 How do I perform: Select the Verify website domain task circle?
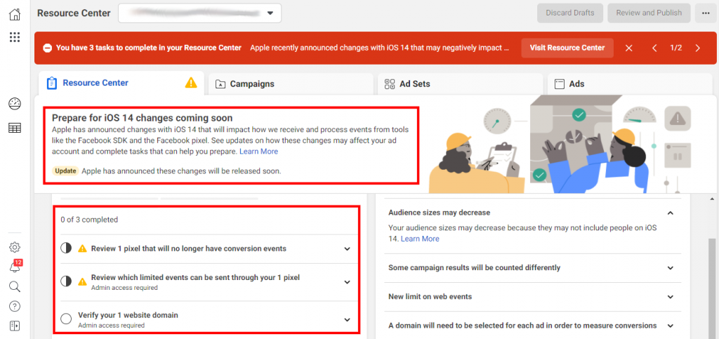(x=66, y=319)
